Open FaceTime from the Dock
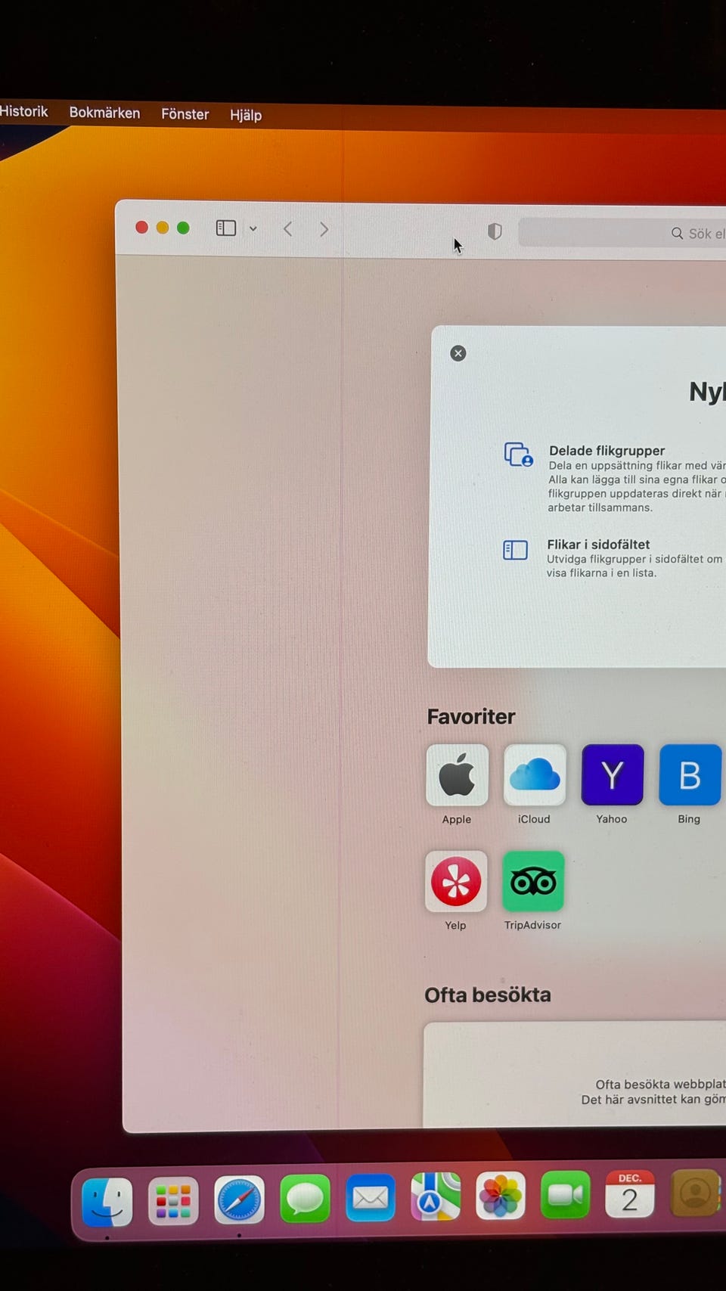The width and height of the screenshot is (726, 1291). tap(566, 1196)
